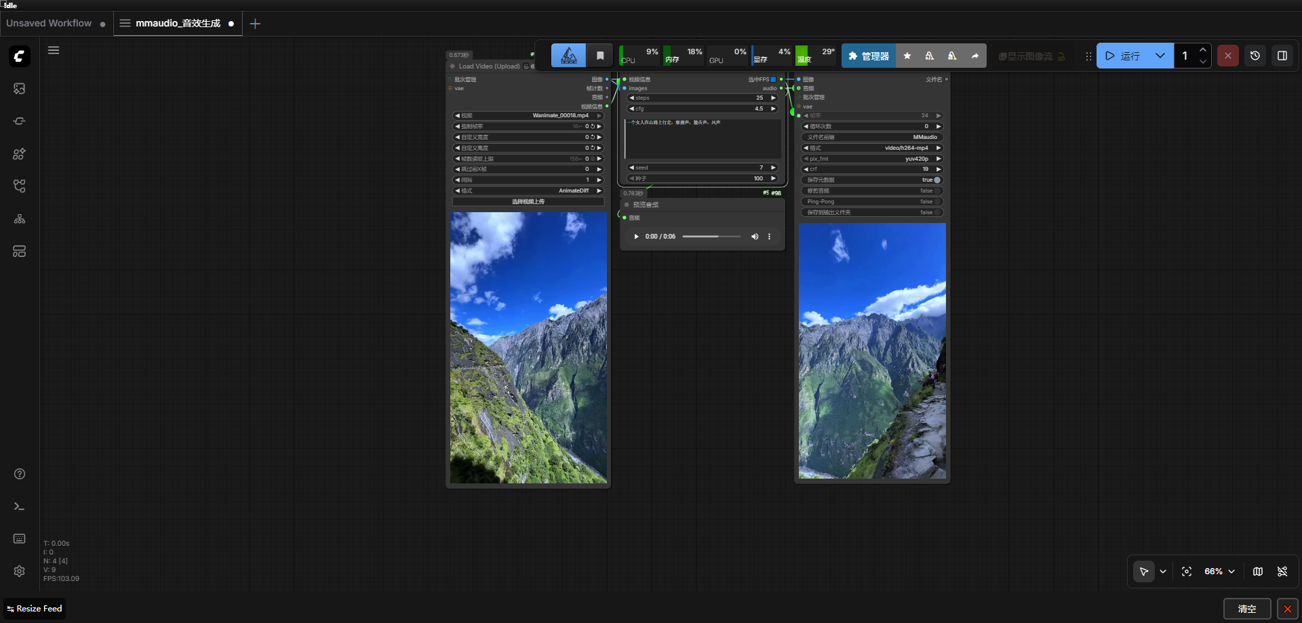This screenshot has height=623, width=1302.
Task: Click the share arrow icon in manager bar
Action: pos(974,56)
